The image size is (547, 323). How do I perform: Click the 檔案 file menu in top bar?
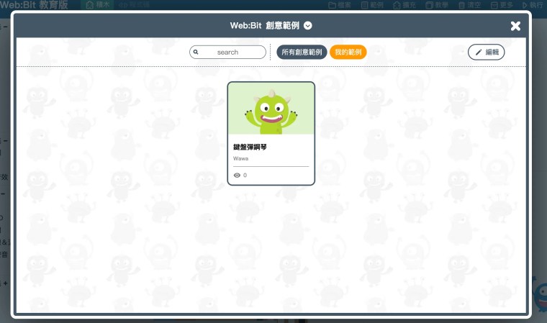pyautogui.click(x=340, y=5)
